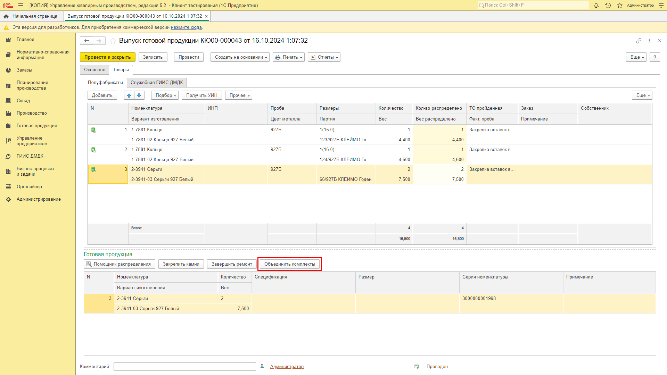Open Управление предприятием section

click(x=32, y=141)
